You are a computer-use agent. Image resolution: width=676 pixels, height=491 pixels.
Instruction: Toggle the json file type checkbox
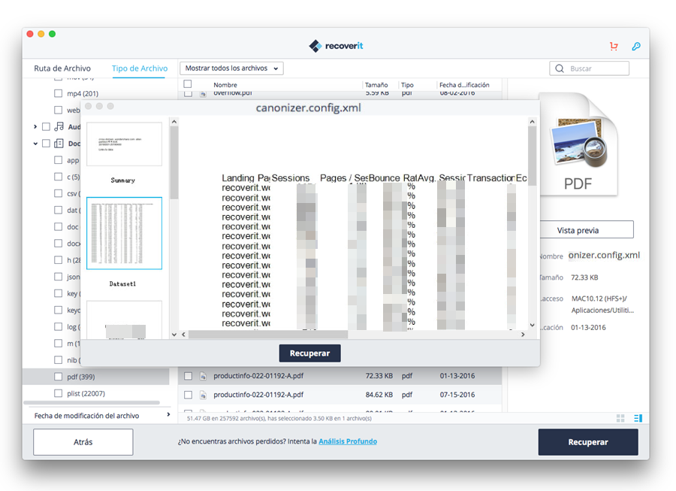pyautogui.click(x=58, y=277)
